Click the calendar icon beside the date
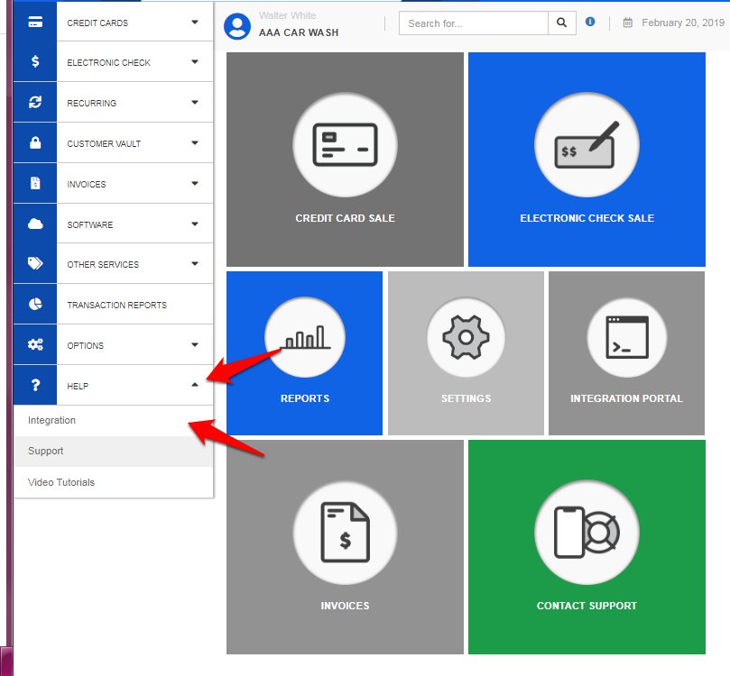The width and height of the screenshot is (730, 676). tap(628, 23)
